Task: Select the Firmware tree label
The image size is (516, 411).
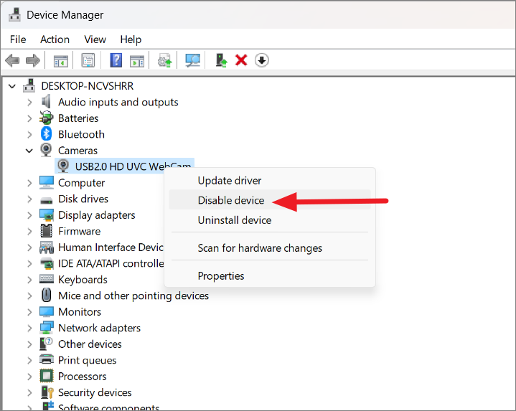Action: pyautogui.click(x=80, y=231)
